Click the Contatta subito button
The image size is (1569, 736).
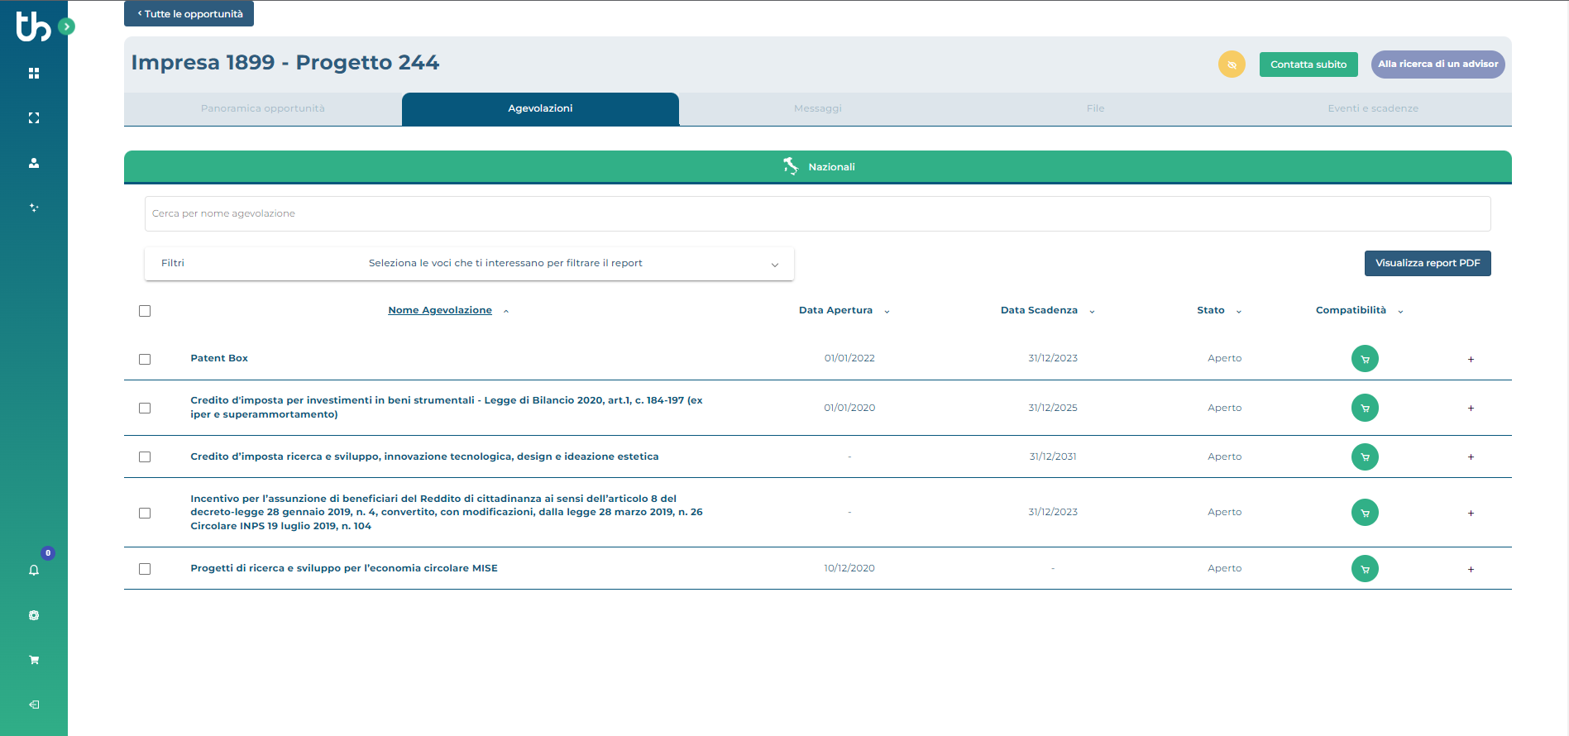click(1308, 65)
